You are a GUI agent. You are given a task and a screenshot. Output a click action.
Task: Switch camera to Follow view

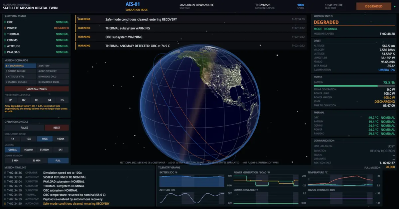pos(29,150)
